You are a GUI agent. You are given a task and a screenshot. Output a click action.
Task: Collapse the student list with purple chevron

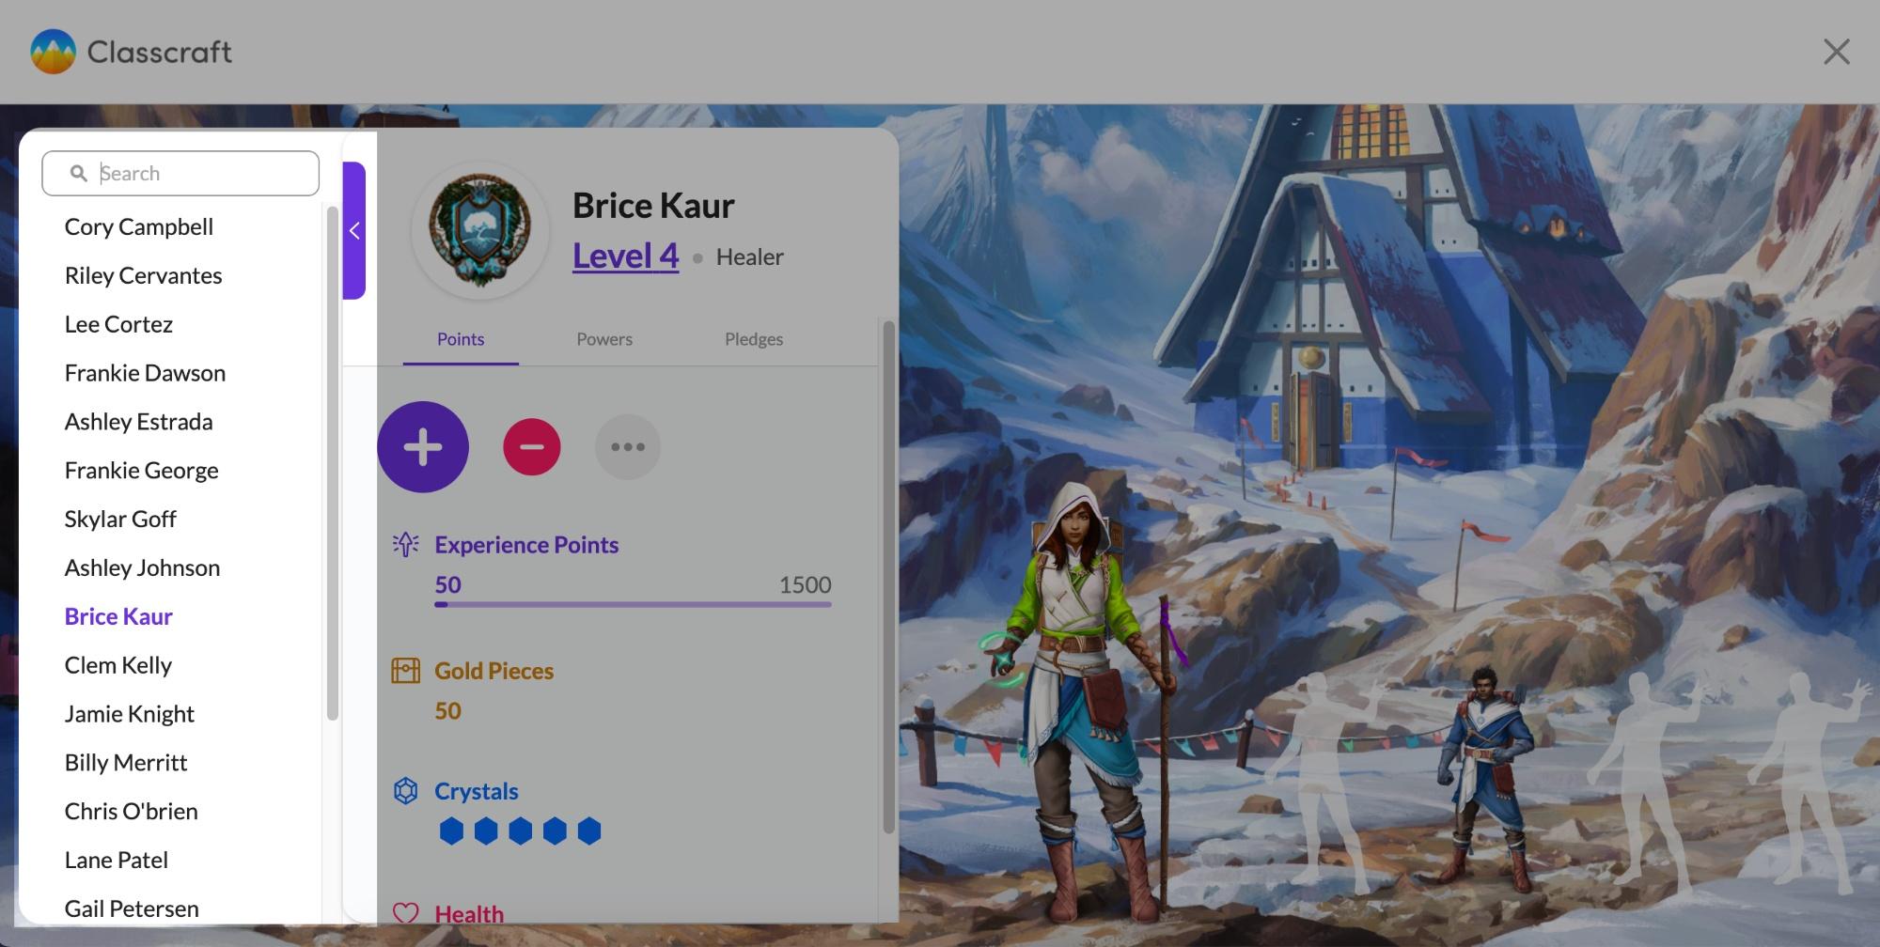354,231
